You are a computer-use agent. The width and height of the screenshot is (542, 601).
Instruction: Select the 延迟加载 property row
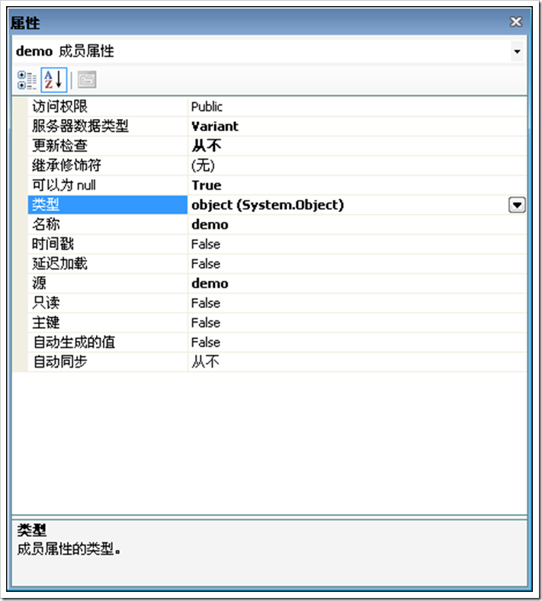click(x=107, y=264)
